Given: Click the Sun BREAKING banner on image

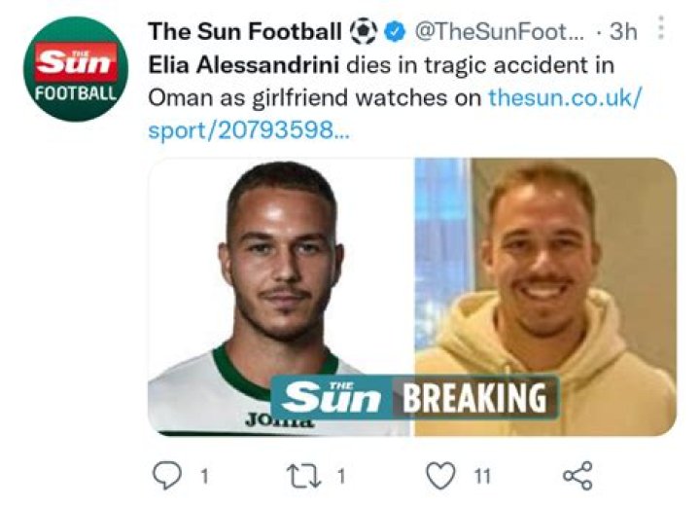Looking at the screenshot, I should [x=415, y=397].
